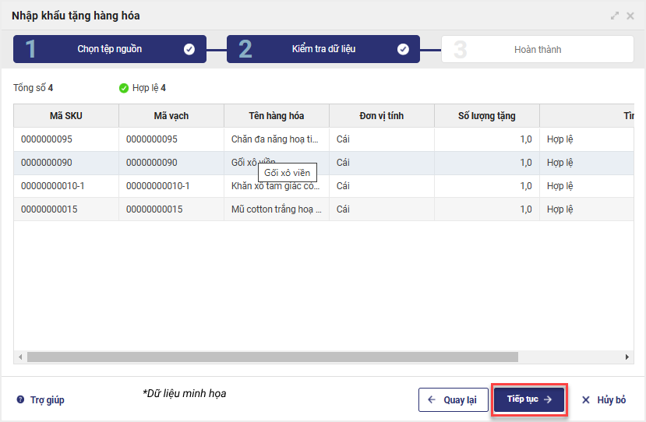
Task: Click the Mã SKU column header
Action: (66, 116)
